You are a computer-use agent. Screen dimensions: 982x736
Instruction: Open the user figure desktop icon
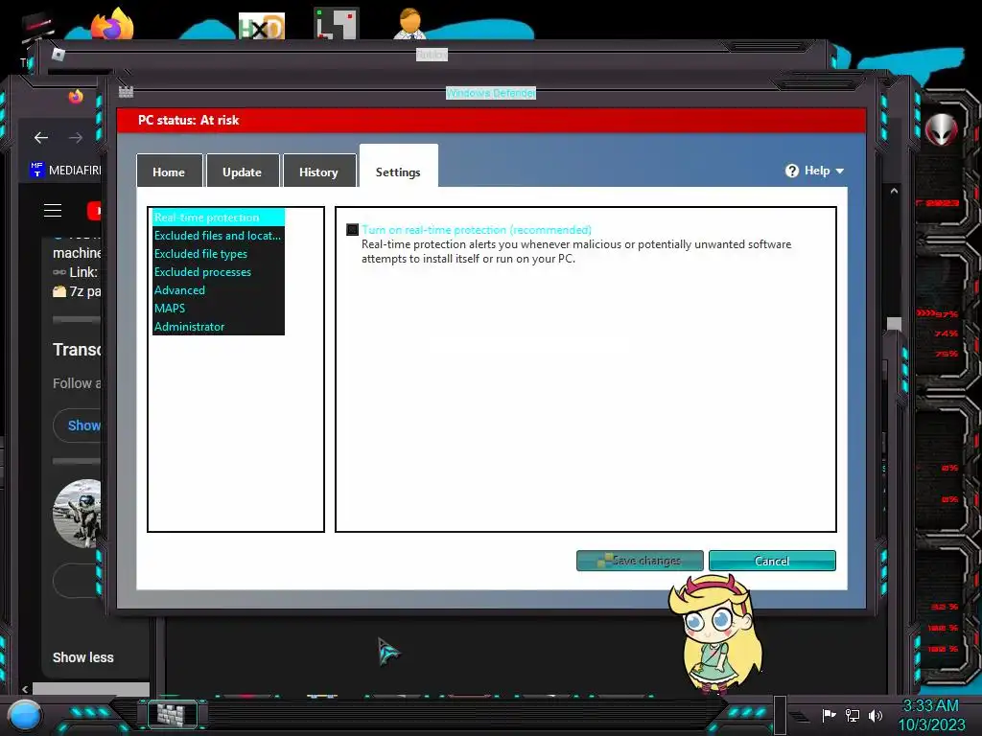pos(410,24)
